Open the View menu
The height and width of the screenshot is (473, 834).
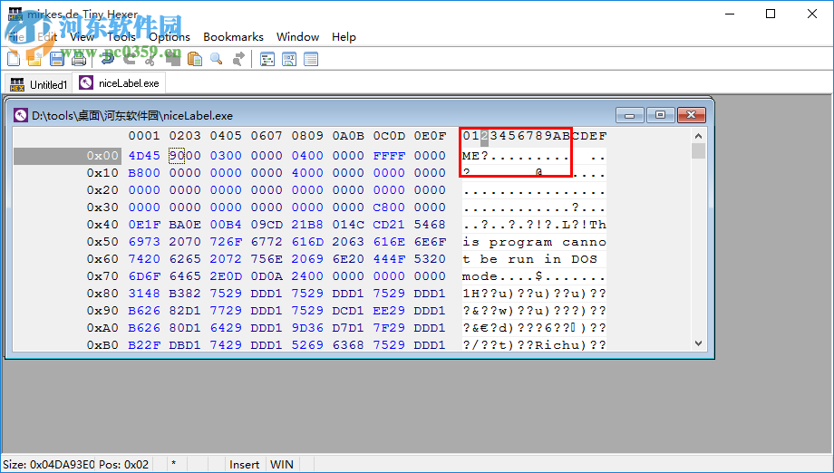(82, 36)
